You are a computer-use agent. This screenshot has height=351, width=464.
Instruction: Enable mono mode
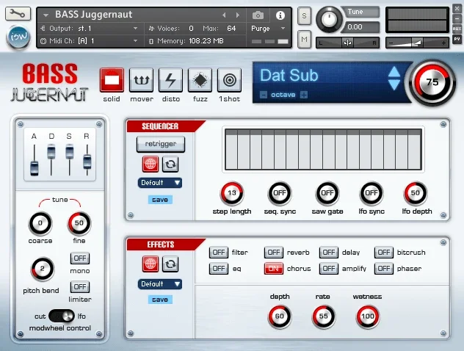point(80,258)
